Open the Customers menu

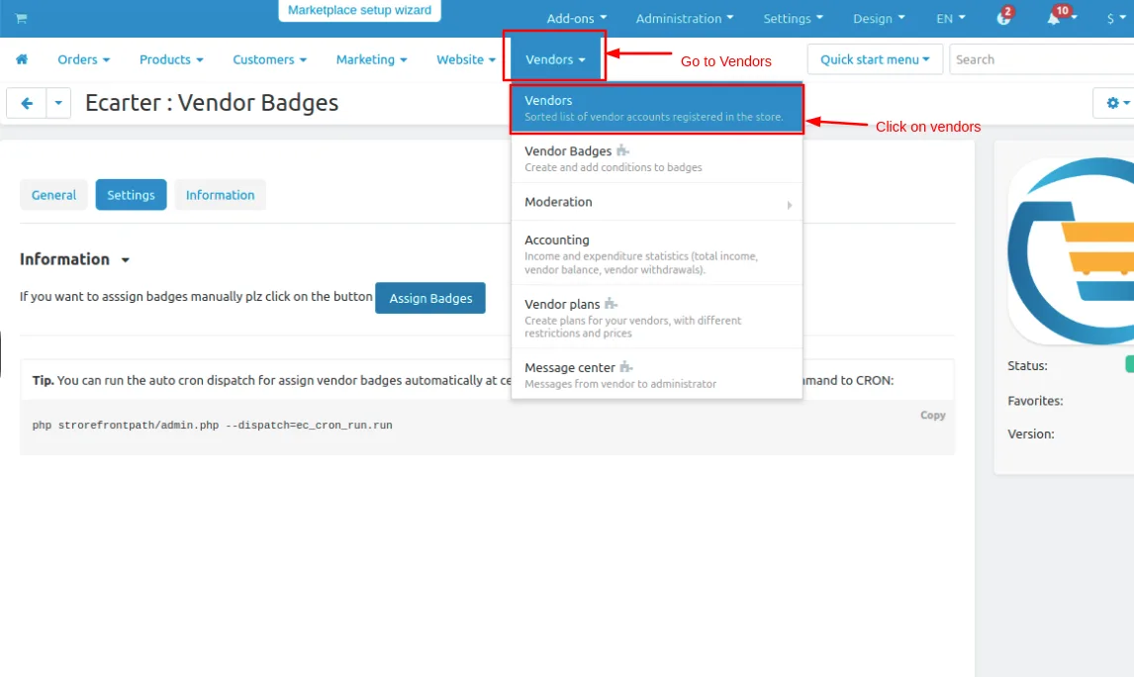tap(270, 59)
